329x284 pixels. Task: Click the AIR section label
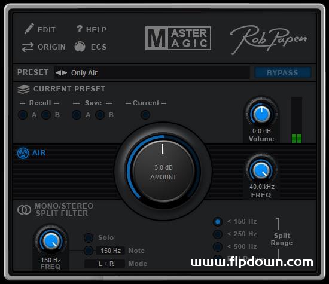(x=39, y=152)
